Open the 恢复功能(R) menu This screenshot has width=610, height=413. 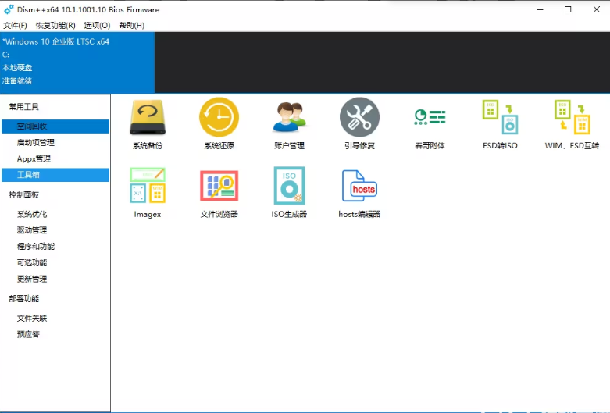(x=55, y=26)
